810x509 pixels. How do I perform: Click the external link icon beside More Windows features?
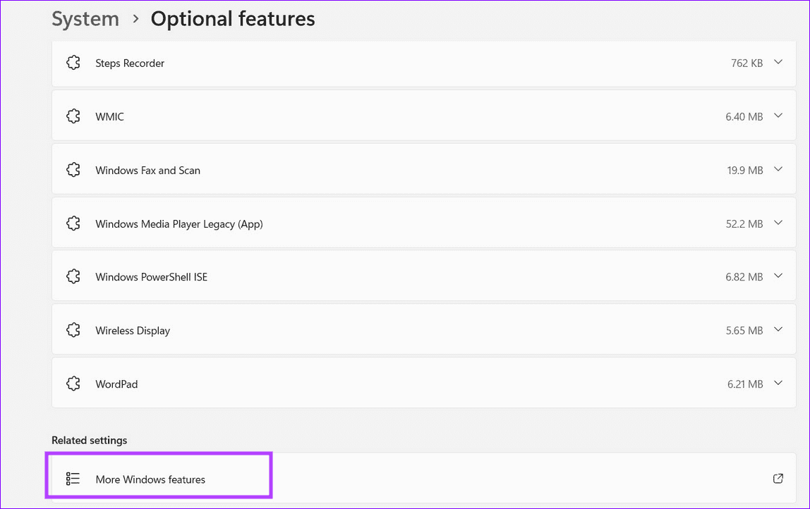click(x=778, y=478)
